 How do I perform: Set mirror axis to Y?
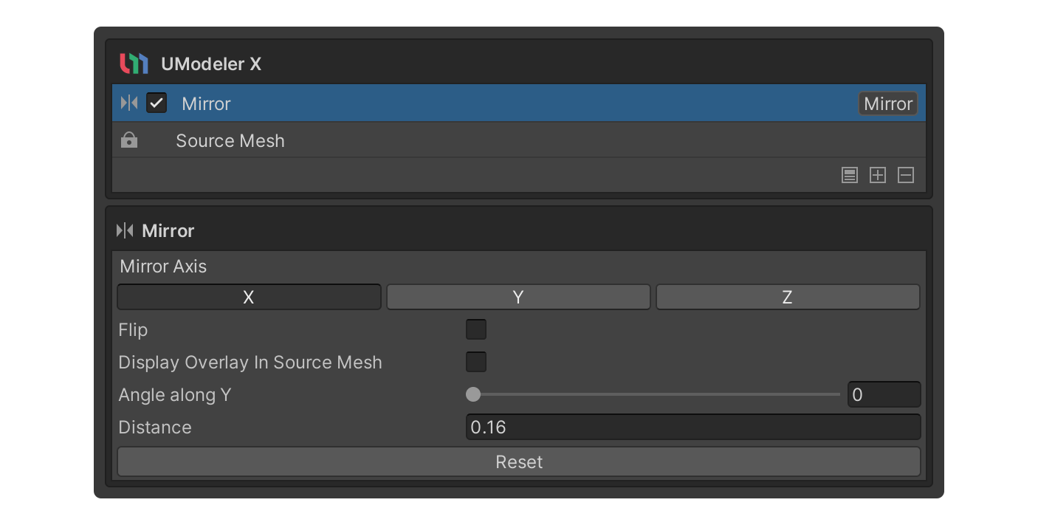tap(518, 297)
